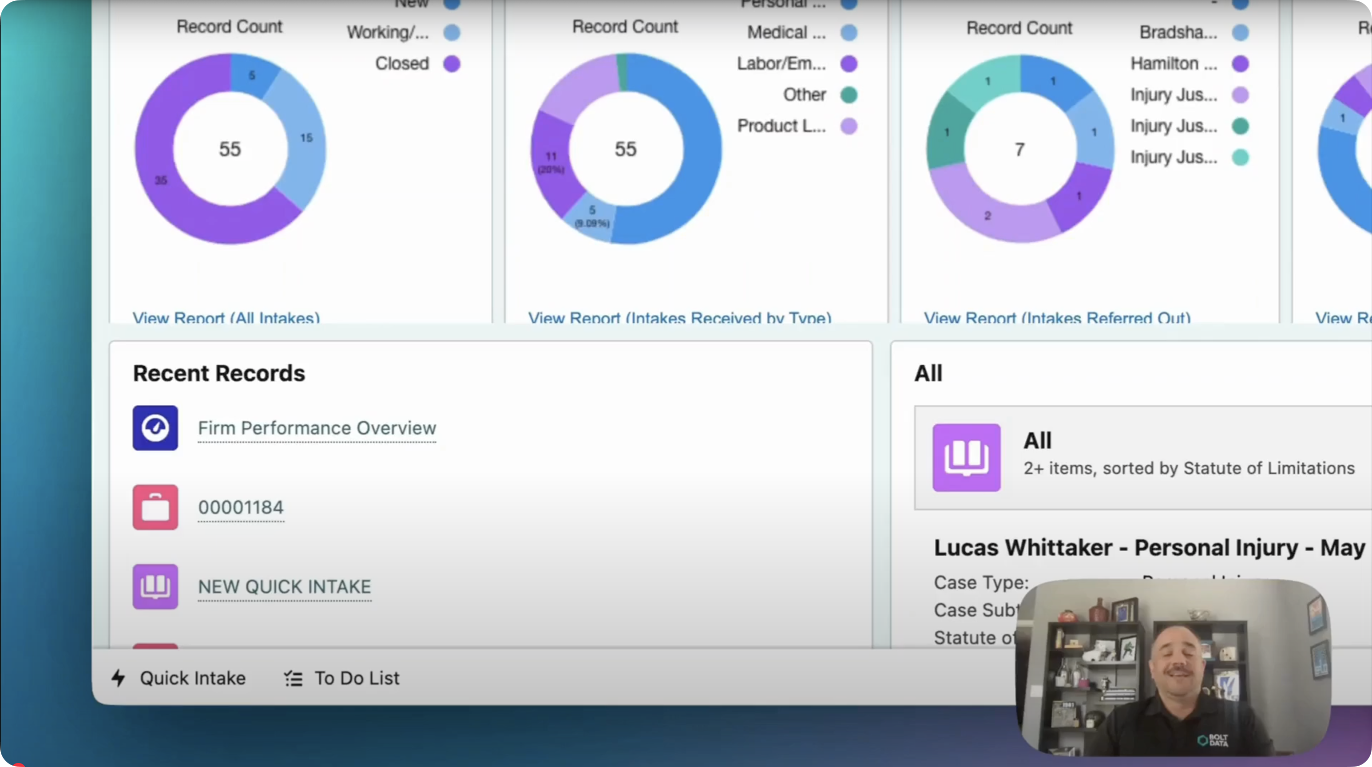The height and width of the screenshot is (767, 1372).
Task: Click the large purple All list icon
Action: pos(966,457)
